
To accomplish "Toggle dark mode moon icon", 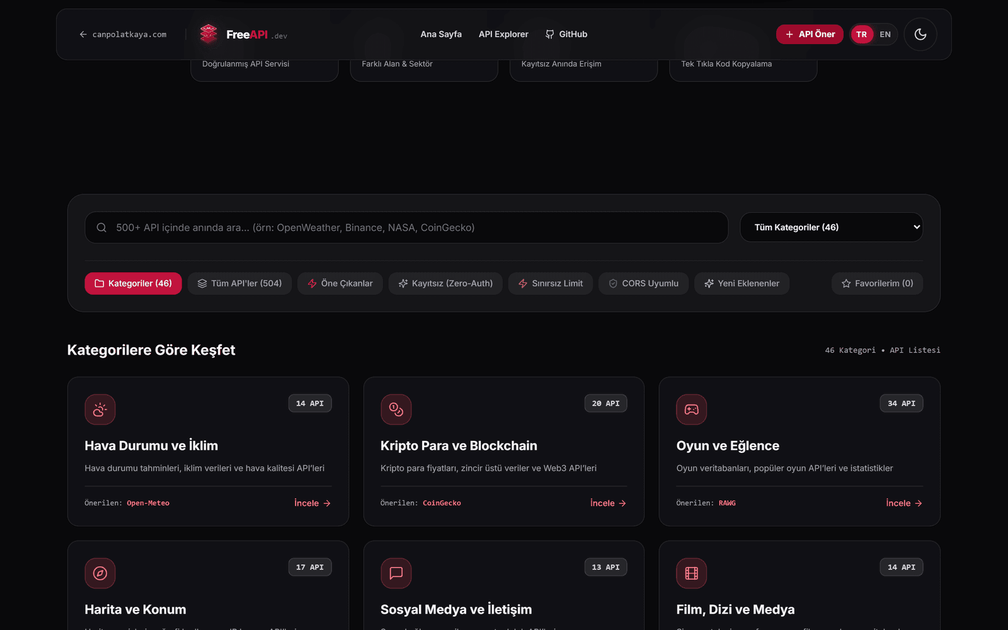I will (x=920, y=34).
